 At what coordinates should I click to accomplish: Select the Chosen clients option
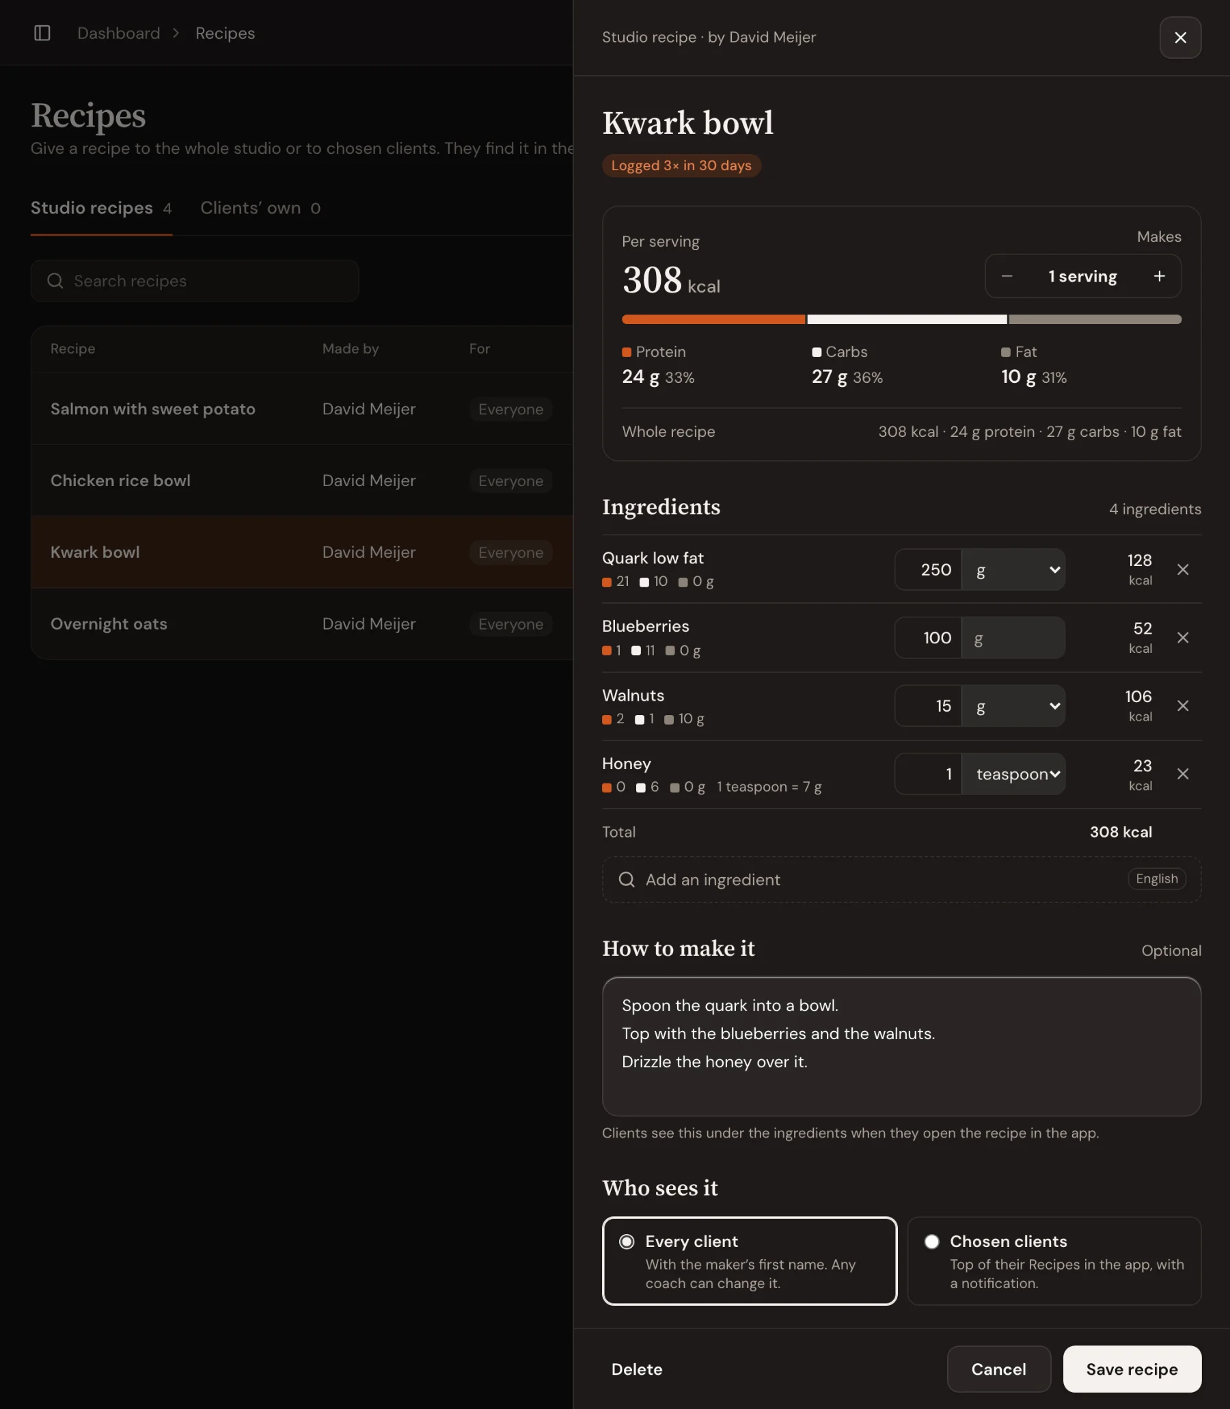(1054, 1261)
